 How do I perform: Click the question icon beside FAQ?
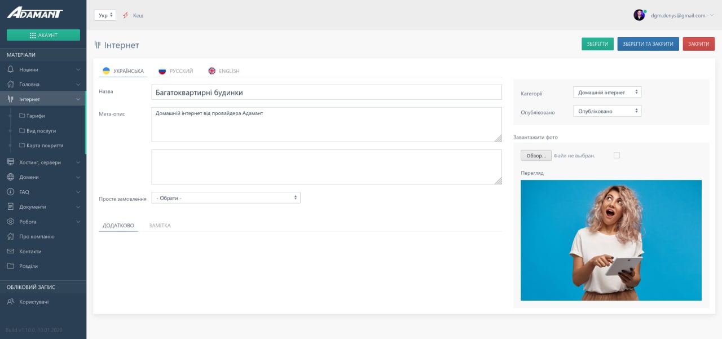[x=10, y=192]
